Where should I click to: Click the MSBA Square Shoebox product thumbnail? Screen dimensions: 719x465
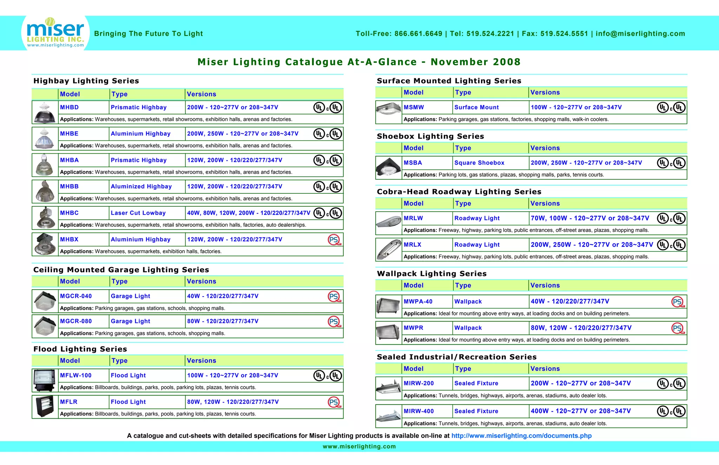(389, 167)
